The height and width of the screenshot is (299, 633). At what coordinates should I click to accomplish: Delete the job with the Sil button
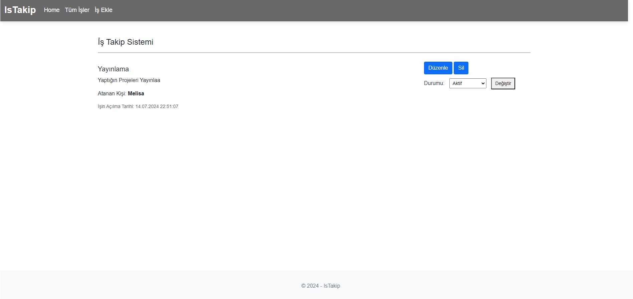coord(461,68)
